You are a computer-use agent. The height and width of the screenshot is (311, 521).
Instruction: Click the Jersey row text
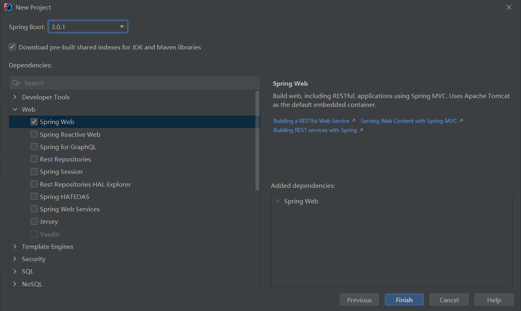(49, 221)
